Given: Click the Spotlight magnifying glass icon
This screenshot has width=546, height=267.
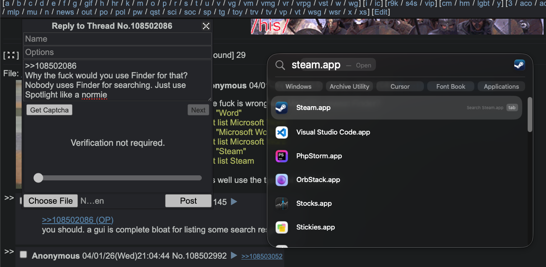Looking at the screenshot, I should [x=281, y=65].
